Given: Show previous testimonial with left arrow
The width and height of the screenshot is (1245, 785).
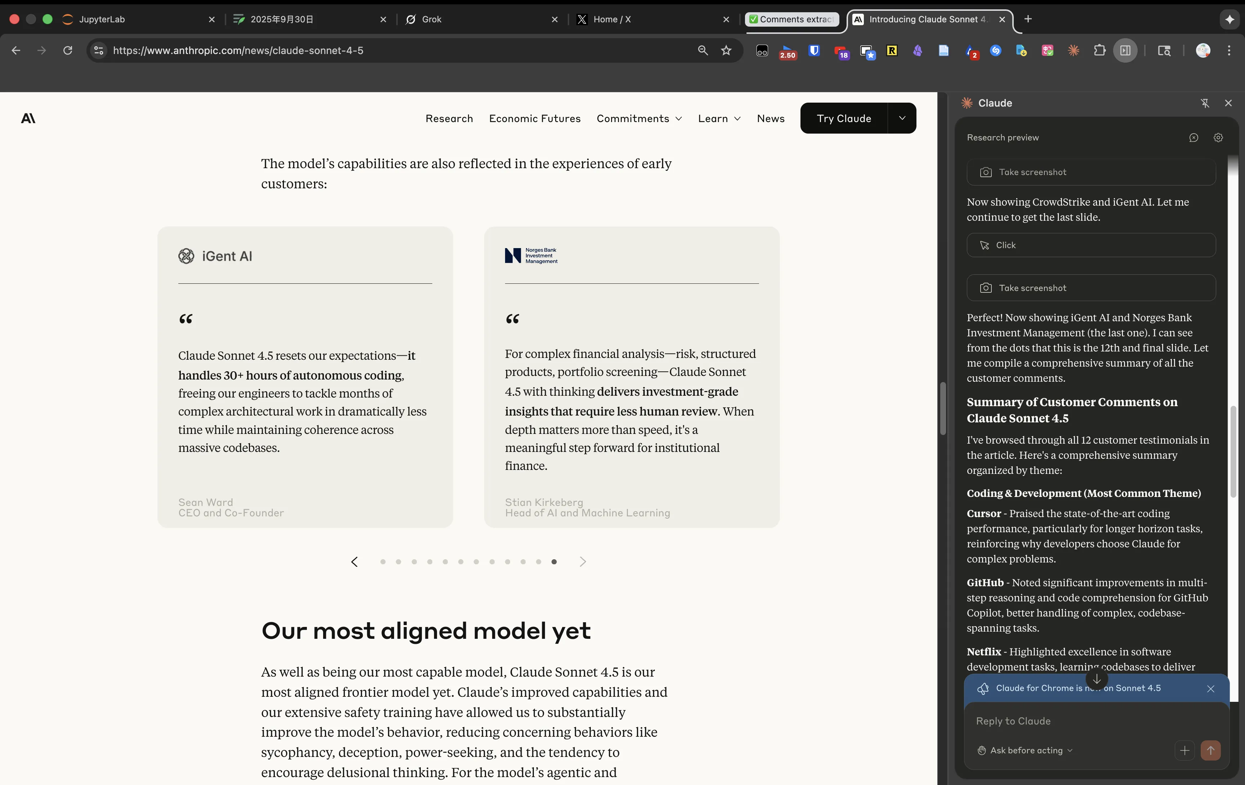Looking at the screenshot, I should [354, 561].
